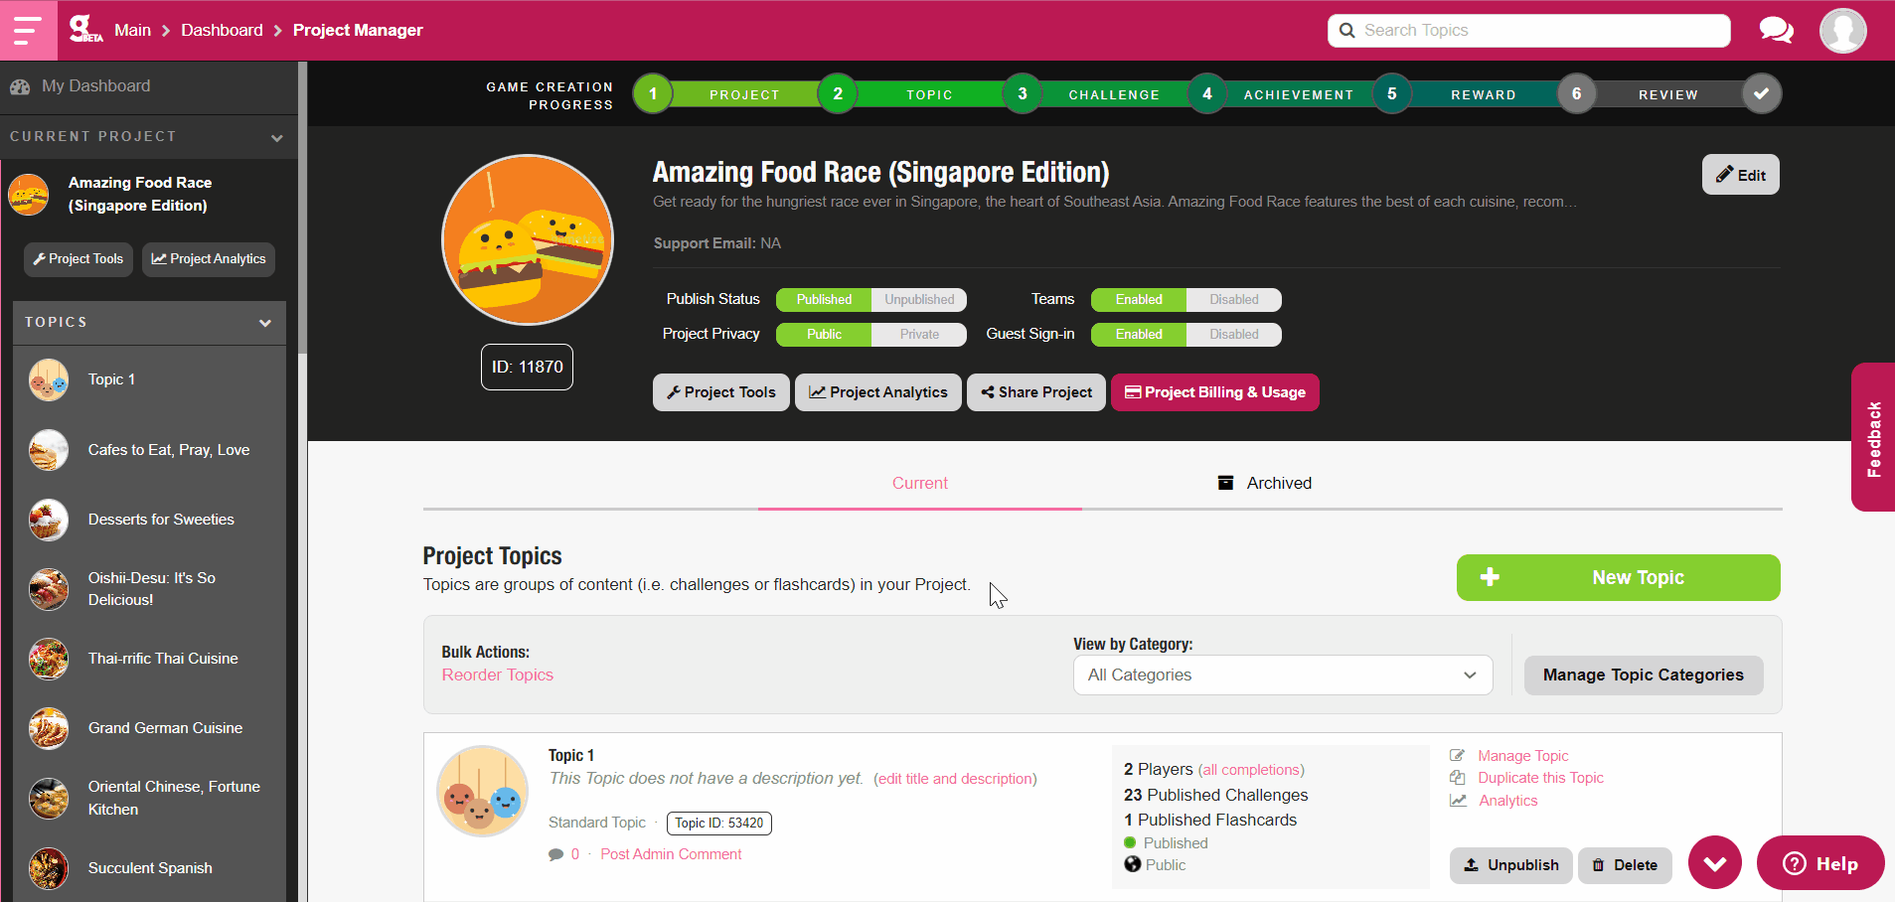This screenshot has width=1895, height=902.
Task: Click the chat messages icon
Action: tap(1776, 31)
